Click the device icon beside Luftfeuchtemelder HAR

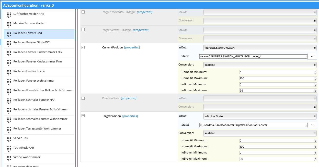pyautogui.click(x=9, y=15)
